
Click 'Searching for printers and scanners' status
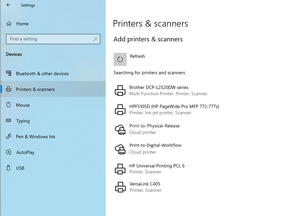pyautogui.click(x=149, y=73)
